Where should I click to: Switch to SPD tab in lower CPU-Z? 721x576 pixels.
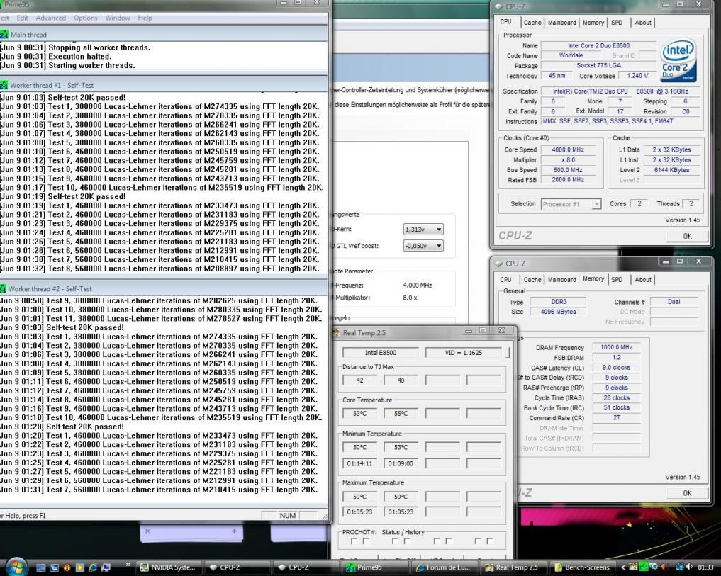click(x=617, y=279)
